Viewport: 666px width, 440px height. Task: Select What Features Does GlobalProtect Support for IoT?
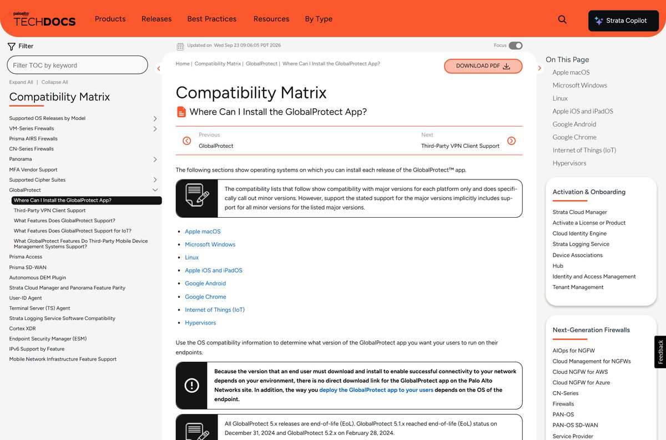(x=73, y=231)
